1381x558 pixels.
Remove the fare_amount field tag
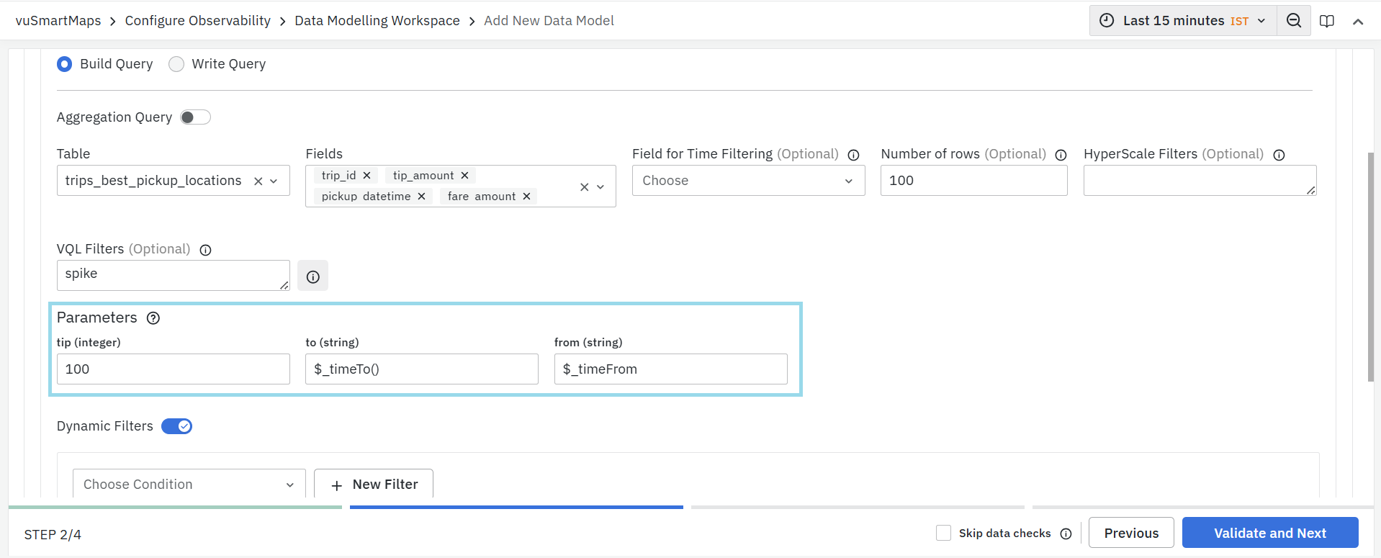click(x=526, y=197)
